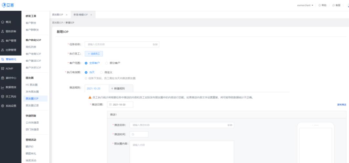Screen dimensions: 349x163
Task: Select the 部分客户 radio button
Action: point(107,63)
